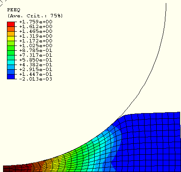
Task: Click the +8.785e-01 legend value
Action: point(36,50)
